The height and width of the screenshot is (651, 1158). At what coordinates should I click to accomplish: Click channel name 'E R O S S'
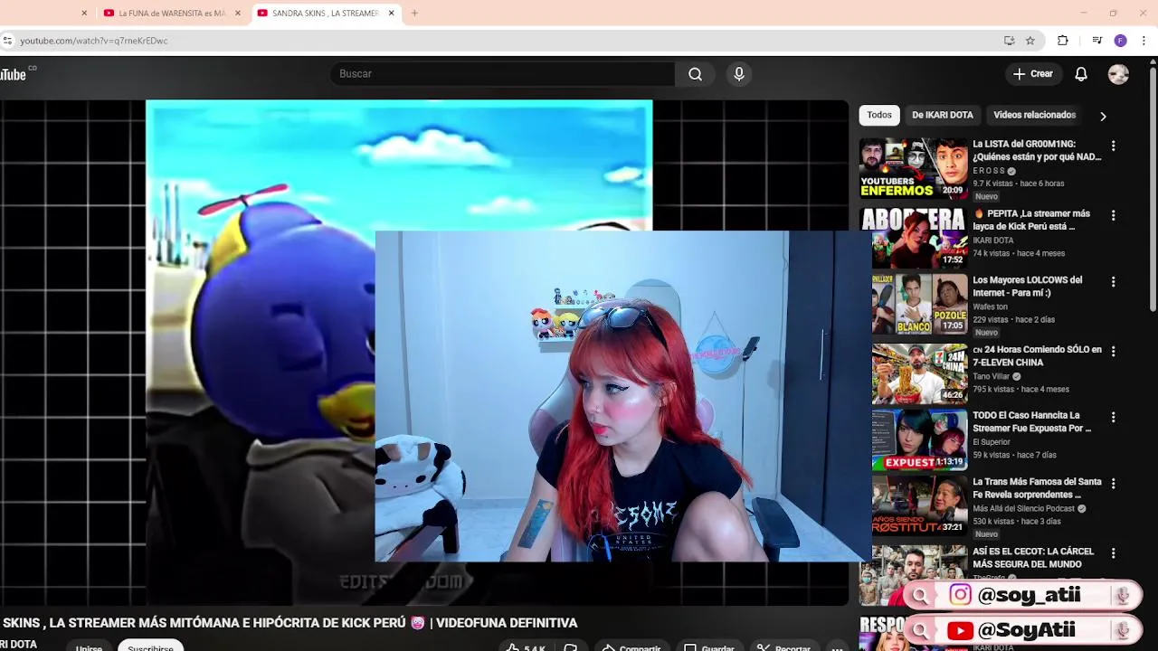[x=989, y=171]
